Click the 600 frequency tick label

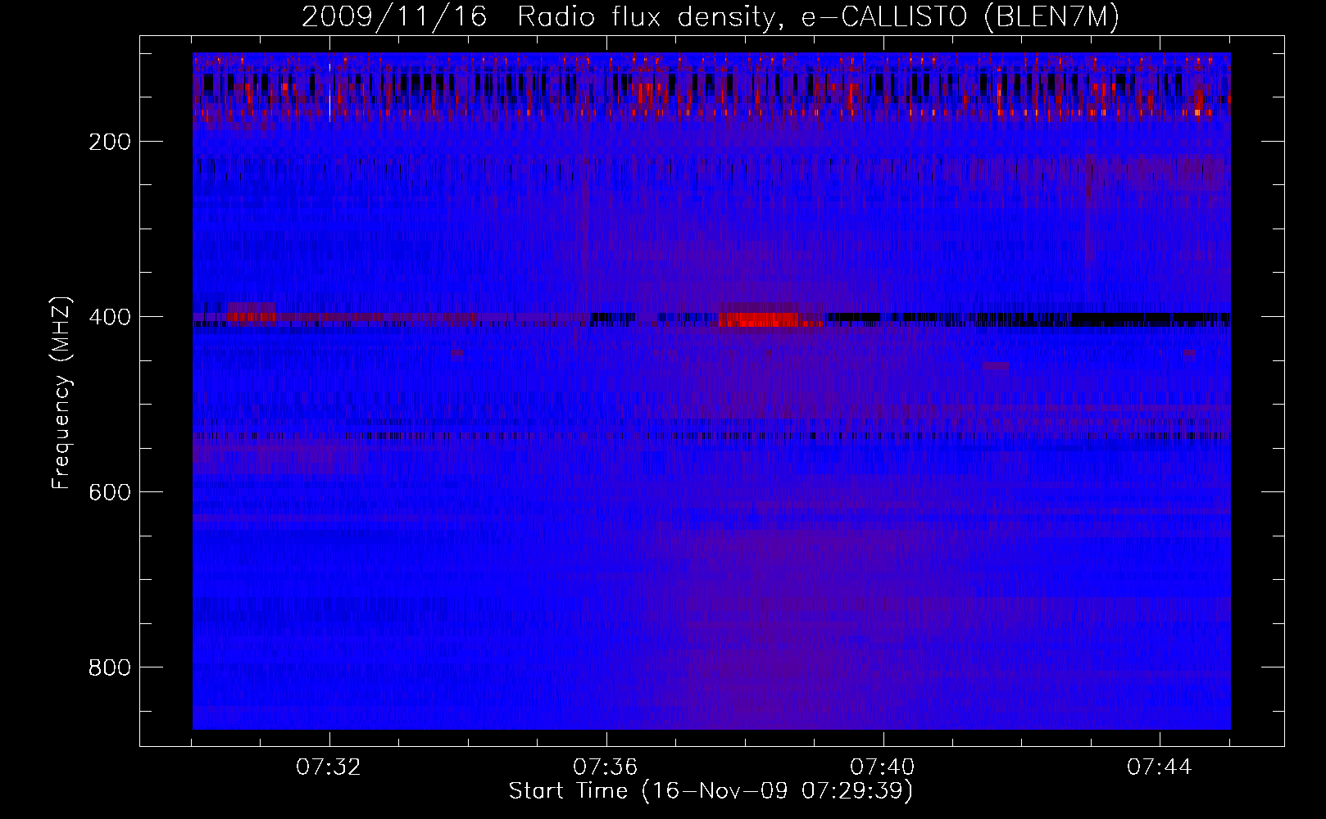110,492
